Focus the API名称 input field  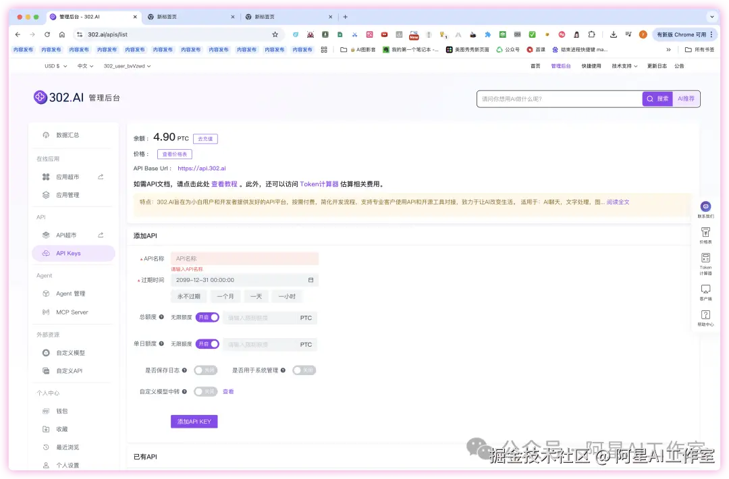(244, 259)
